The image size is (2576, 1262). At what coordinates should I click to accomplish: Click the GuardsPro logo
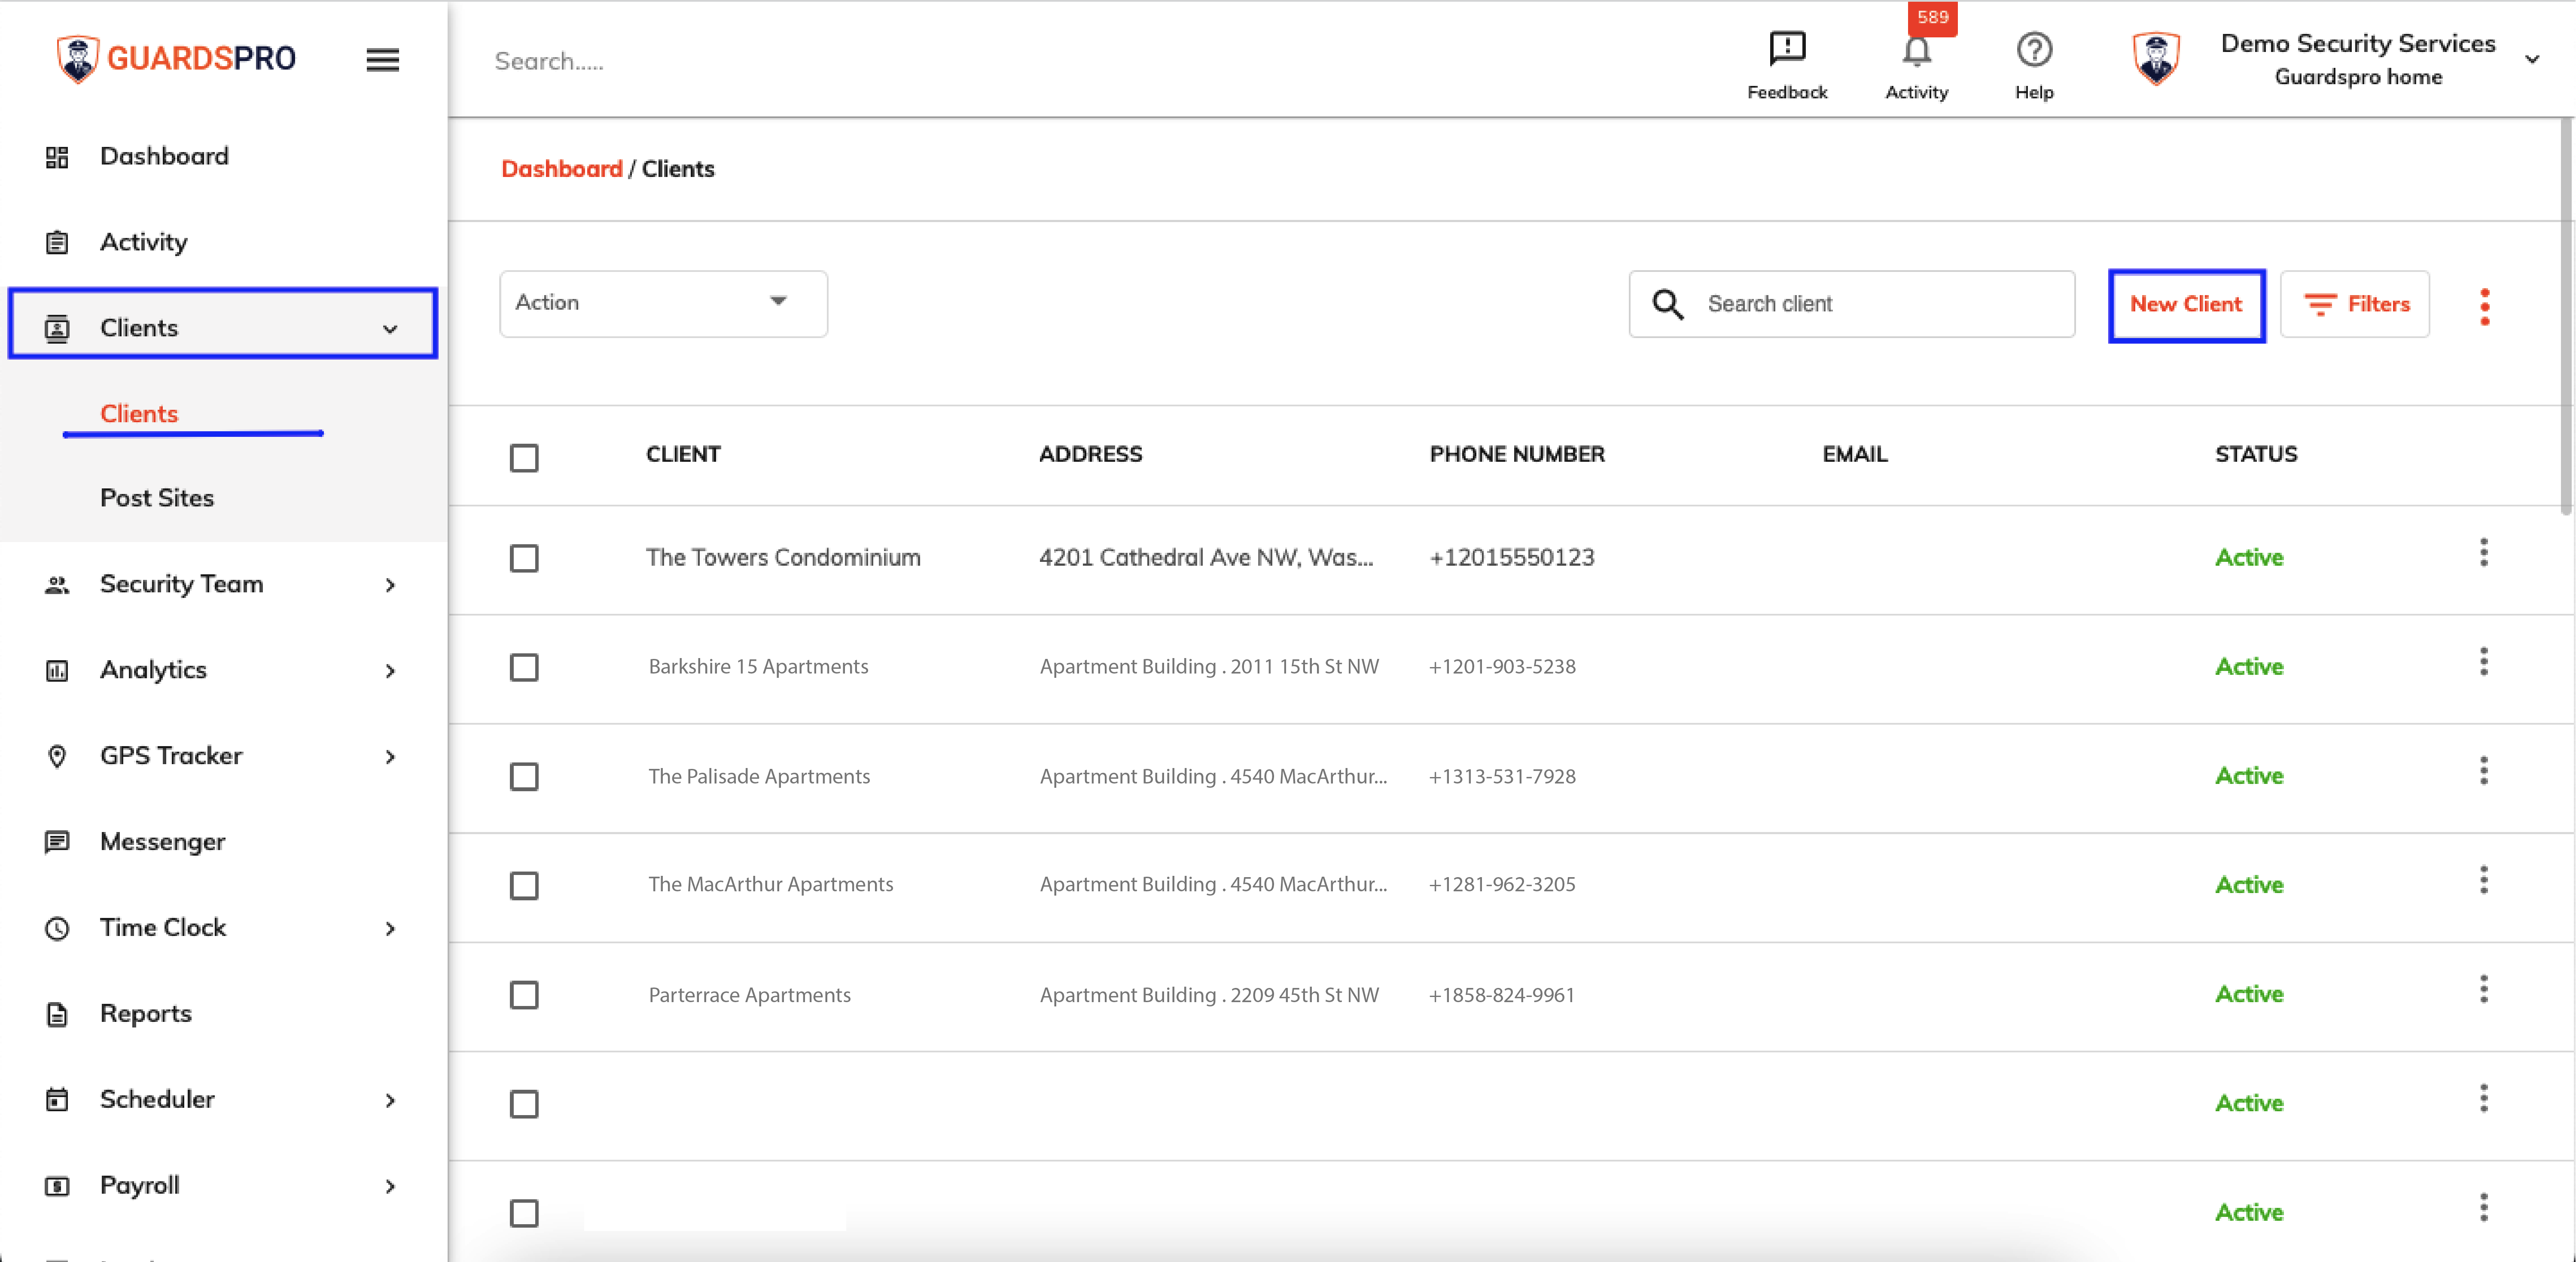[x=176, y=59]
